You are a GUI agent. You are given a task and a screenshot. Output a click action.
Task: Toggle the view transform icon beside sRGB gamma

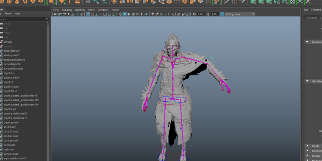point(222,14)
